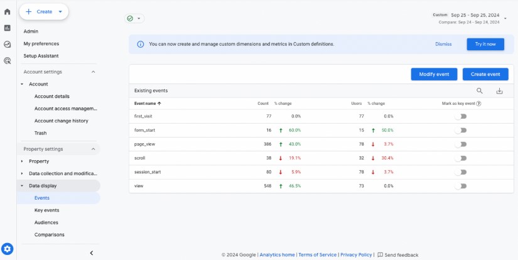
Task: Select Audiences in the sidebar
Action: [46, 222]
